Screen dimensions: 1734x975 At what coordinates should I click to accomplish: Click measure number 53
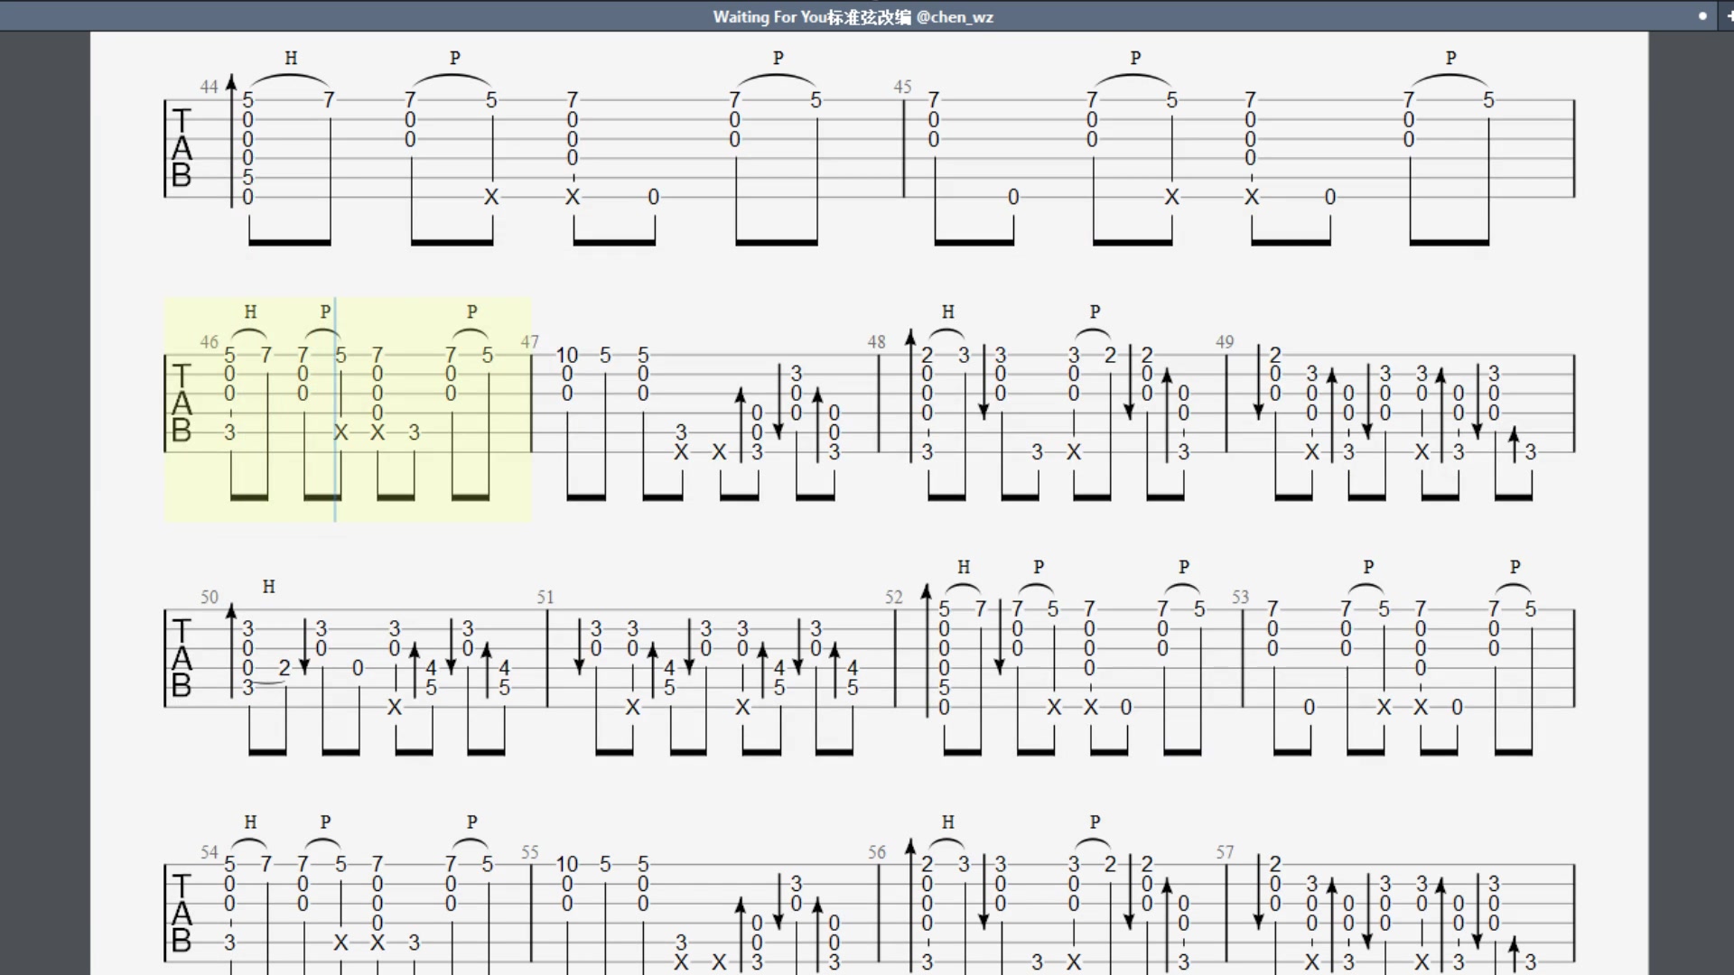click(x=1240, y=597)
